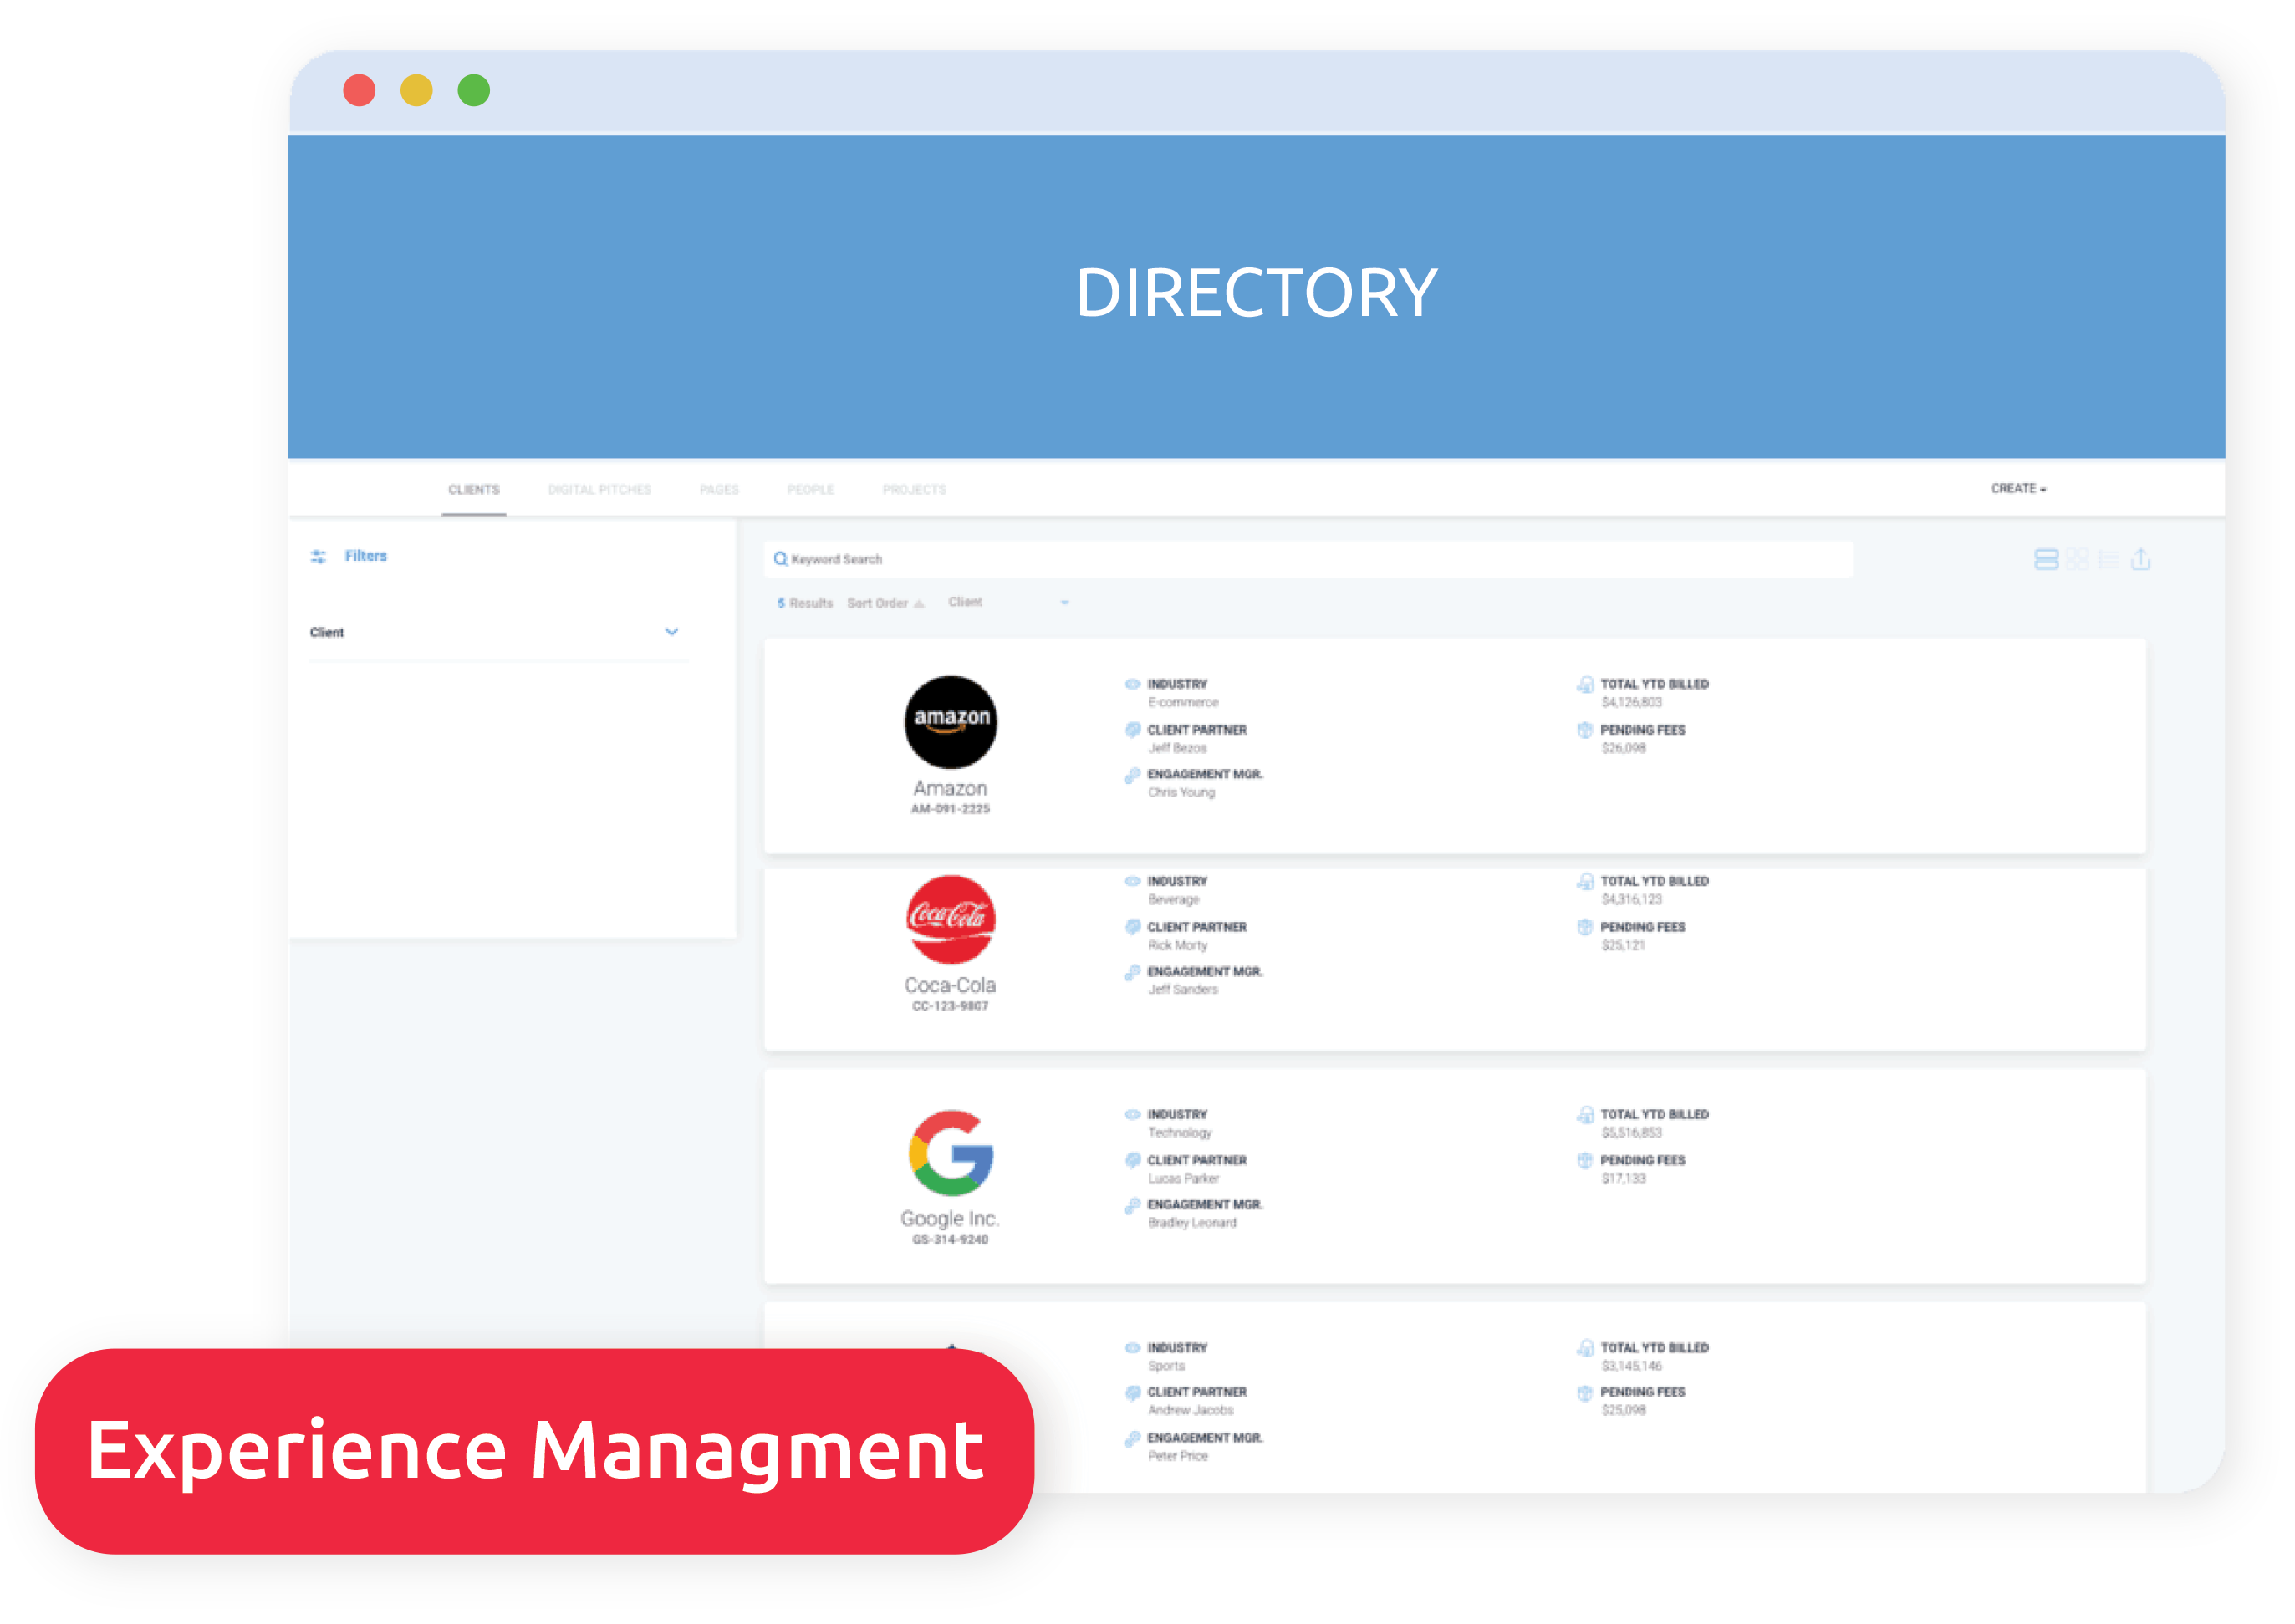The height and width of the screenshot is (1624, 2295).
Task: Switch to list view icon
Action: point(2108,559)
